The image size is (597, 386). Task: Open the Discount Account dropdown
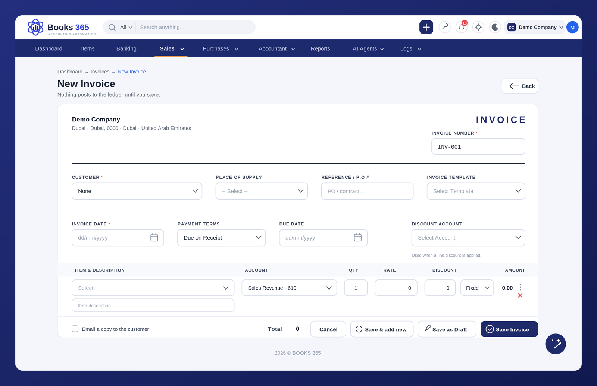pyautogui.click(x=468, y=238)
